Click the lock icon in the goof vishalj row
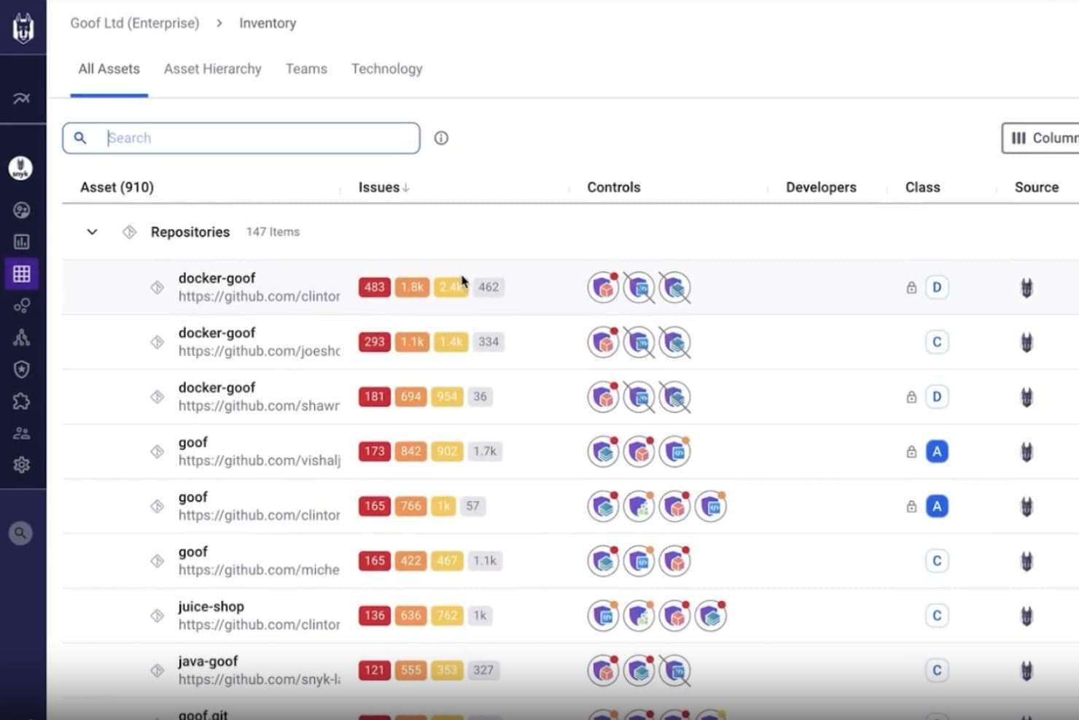Viewport: 1079px width, 720px height. click(911, 452)
